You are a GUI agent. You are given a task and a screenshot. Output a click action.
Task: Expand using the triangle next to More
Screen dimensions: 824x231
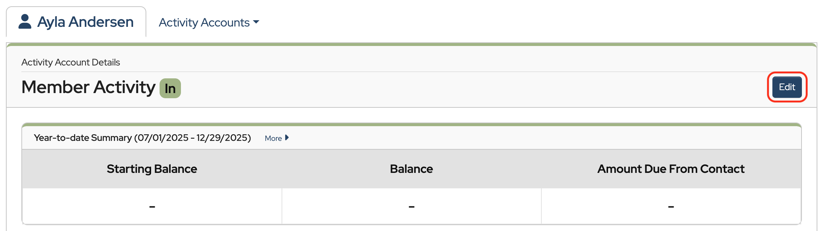[287, 138]
